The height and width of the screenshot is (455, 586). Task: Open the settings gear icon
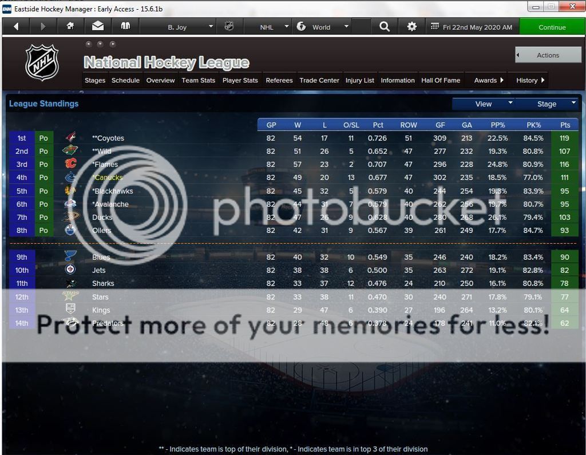[x=411, y=27]
